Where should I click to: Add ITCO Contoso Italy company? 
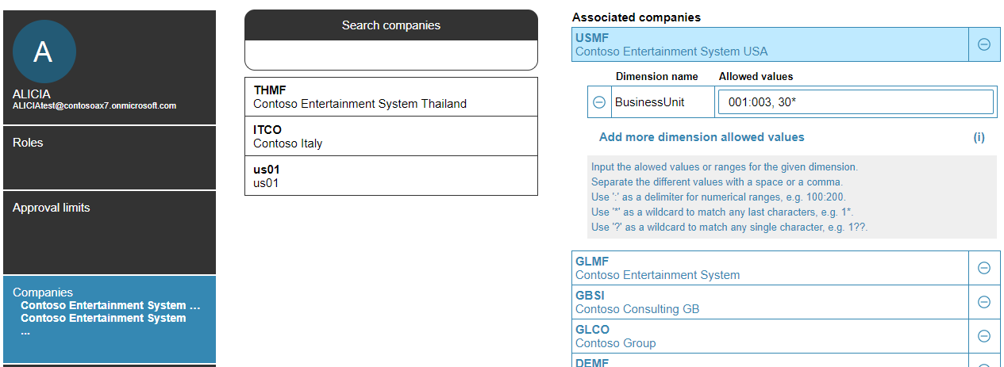coord(391,136)
